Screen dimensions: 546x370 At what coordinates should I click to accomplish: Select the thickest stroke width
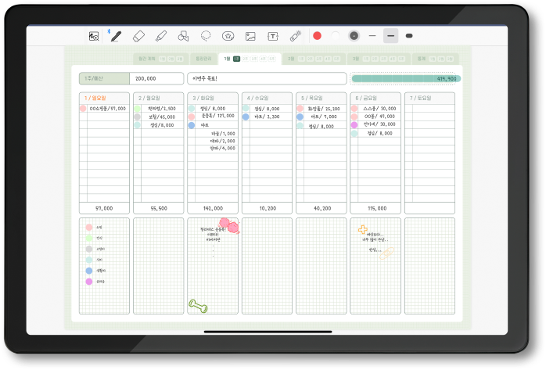[409, 36]
